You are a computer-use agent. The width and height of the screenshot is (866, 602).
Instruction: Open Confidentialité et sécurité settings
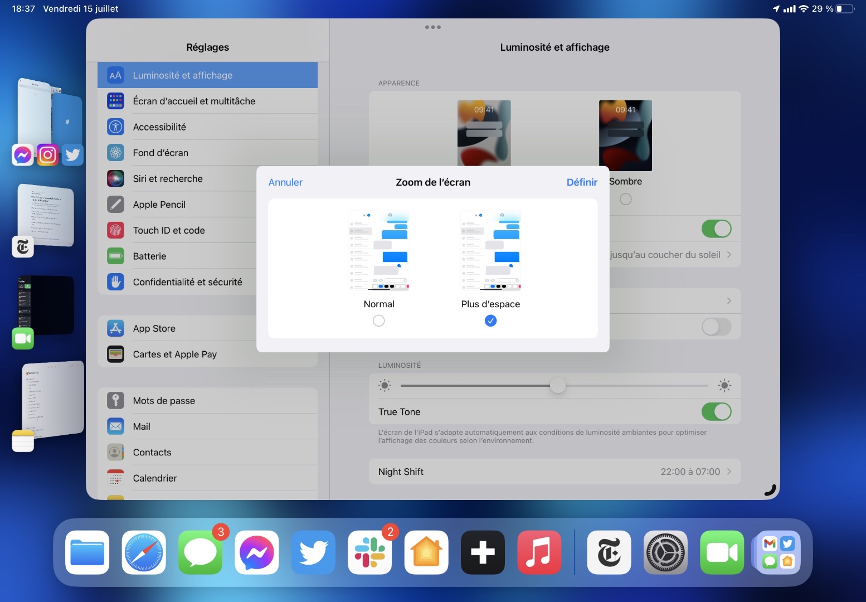click(x=177, y=282)
